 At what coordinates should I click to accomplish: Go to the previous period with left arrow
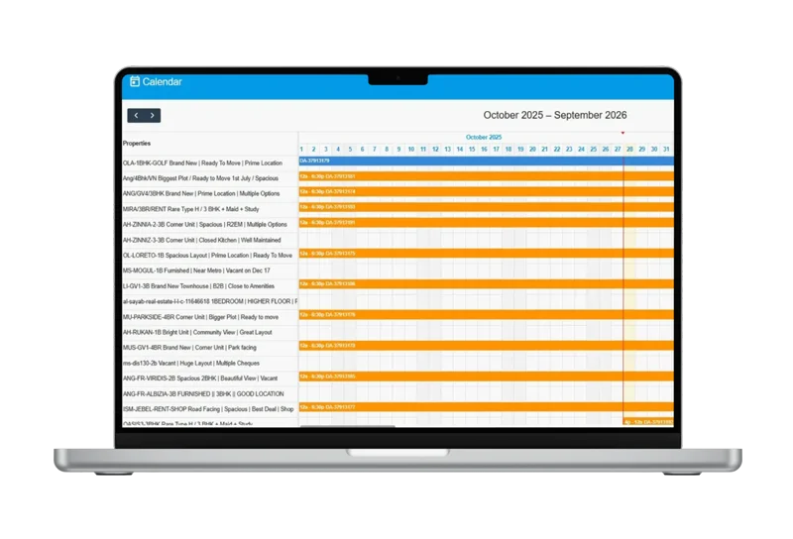(136, 116)
